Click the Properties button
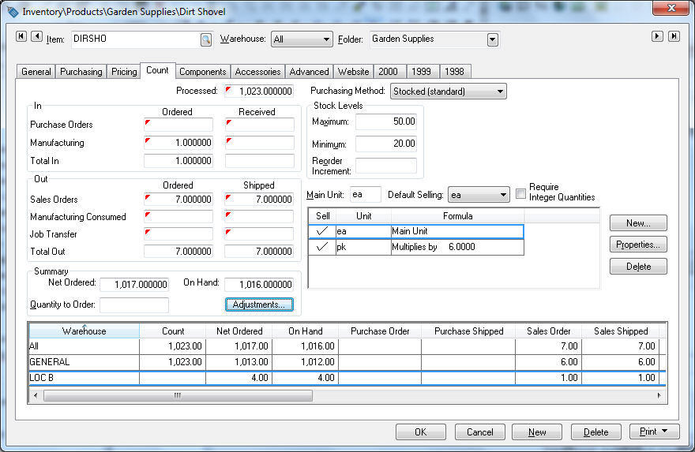Screen dimensions: 695x452 pyautogui.click(x=638, y=245)
